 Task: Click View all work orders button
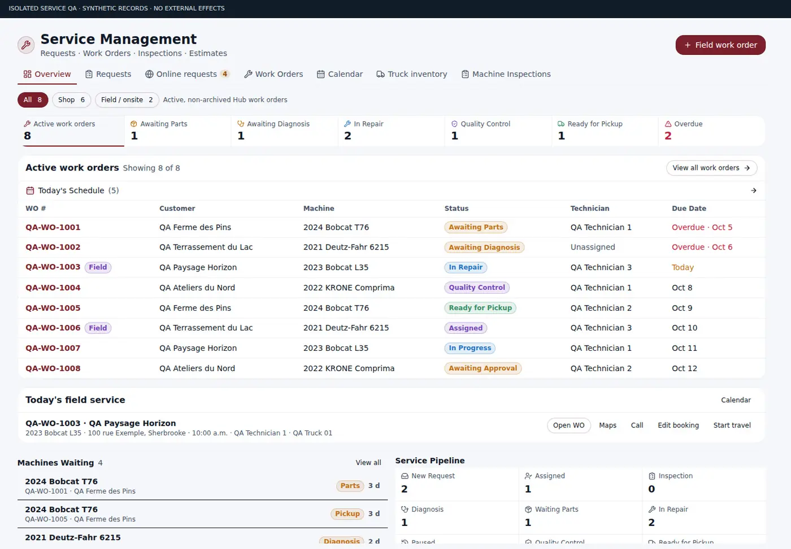pos(712,168)
